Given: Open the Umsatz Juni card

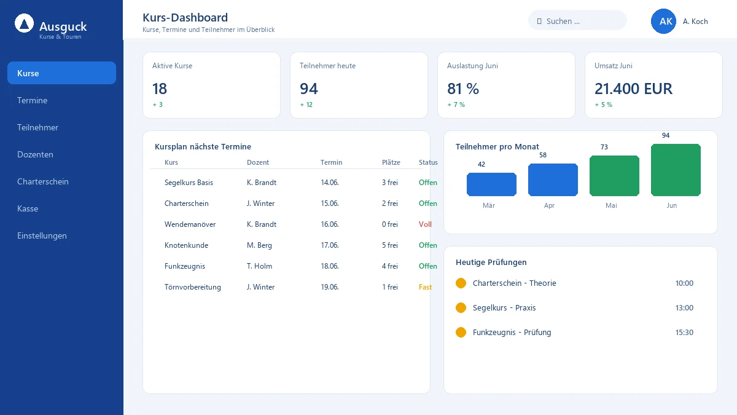Looking at the screenshot, I should (x=653, y=85).
